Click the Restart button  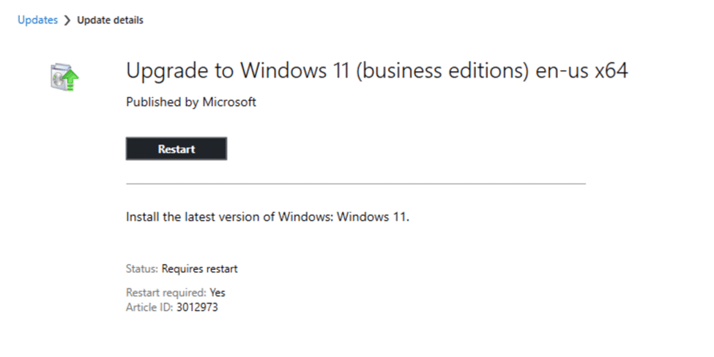coord(176,149)
